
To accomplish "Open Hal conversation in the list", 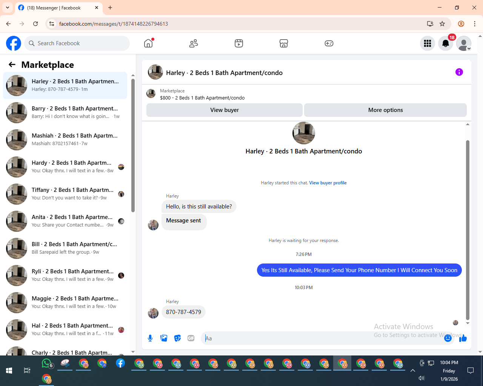I will (x=65, y=330).
